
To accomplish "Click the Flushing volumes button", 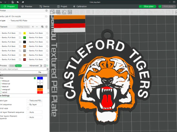I will pos(23,27).
